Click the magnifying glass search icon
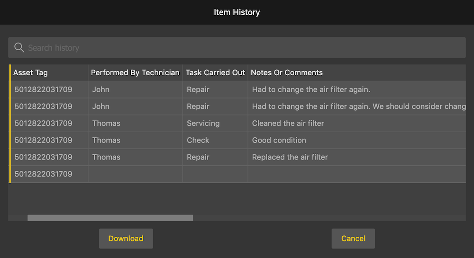 coord(19,48)
